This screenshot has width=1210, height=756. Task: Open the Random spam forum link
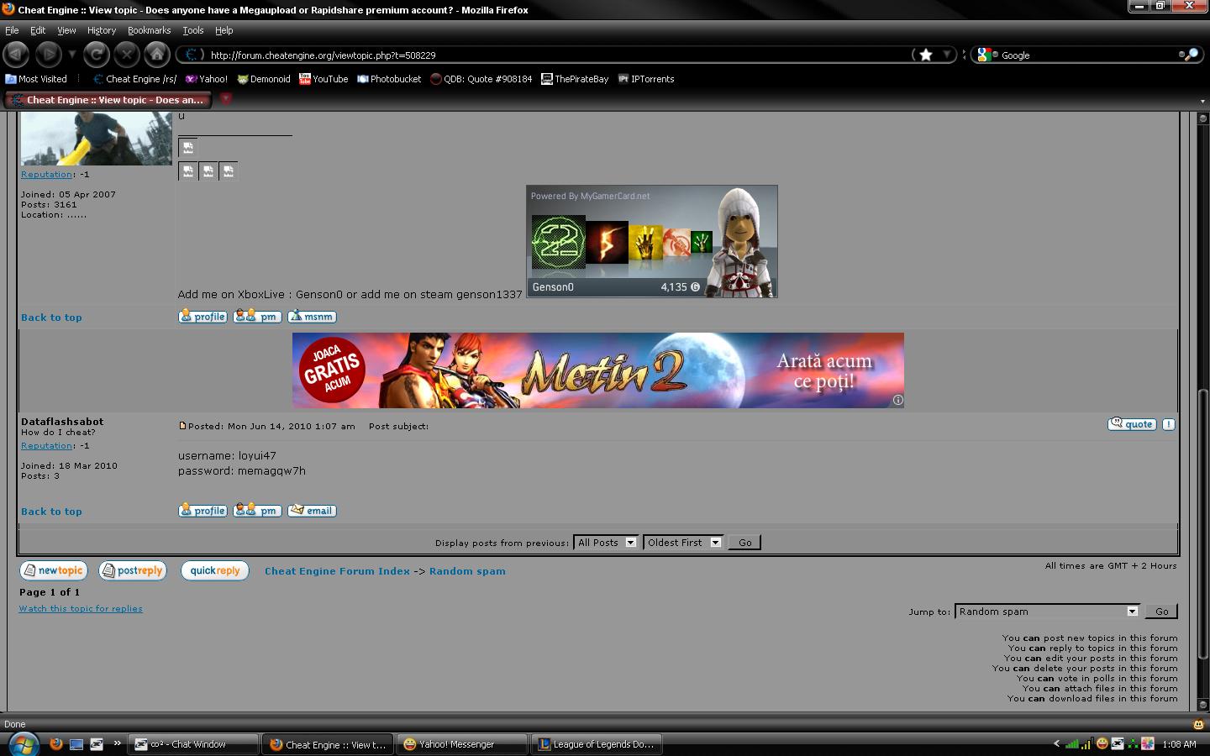pos(467,571)
